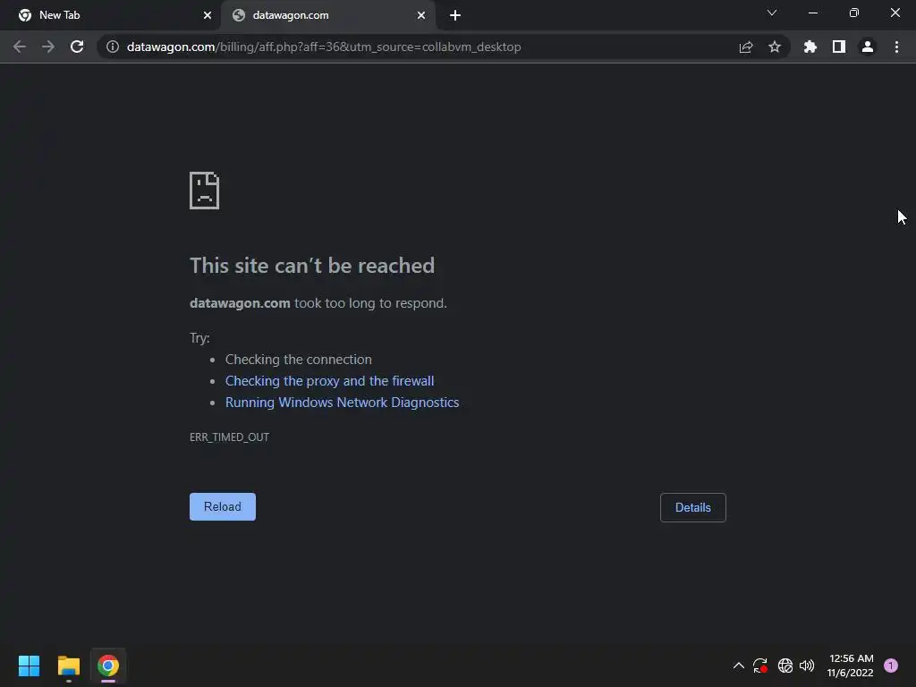Image resolution: width=916 pixels, height=687 pixels.
Task: Close the datawagon.com tab
Action: 421,15
